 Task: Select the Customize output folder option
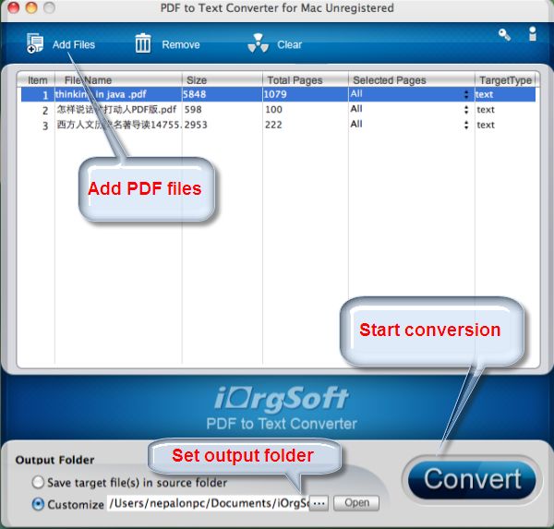click(38, 504)
